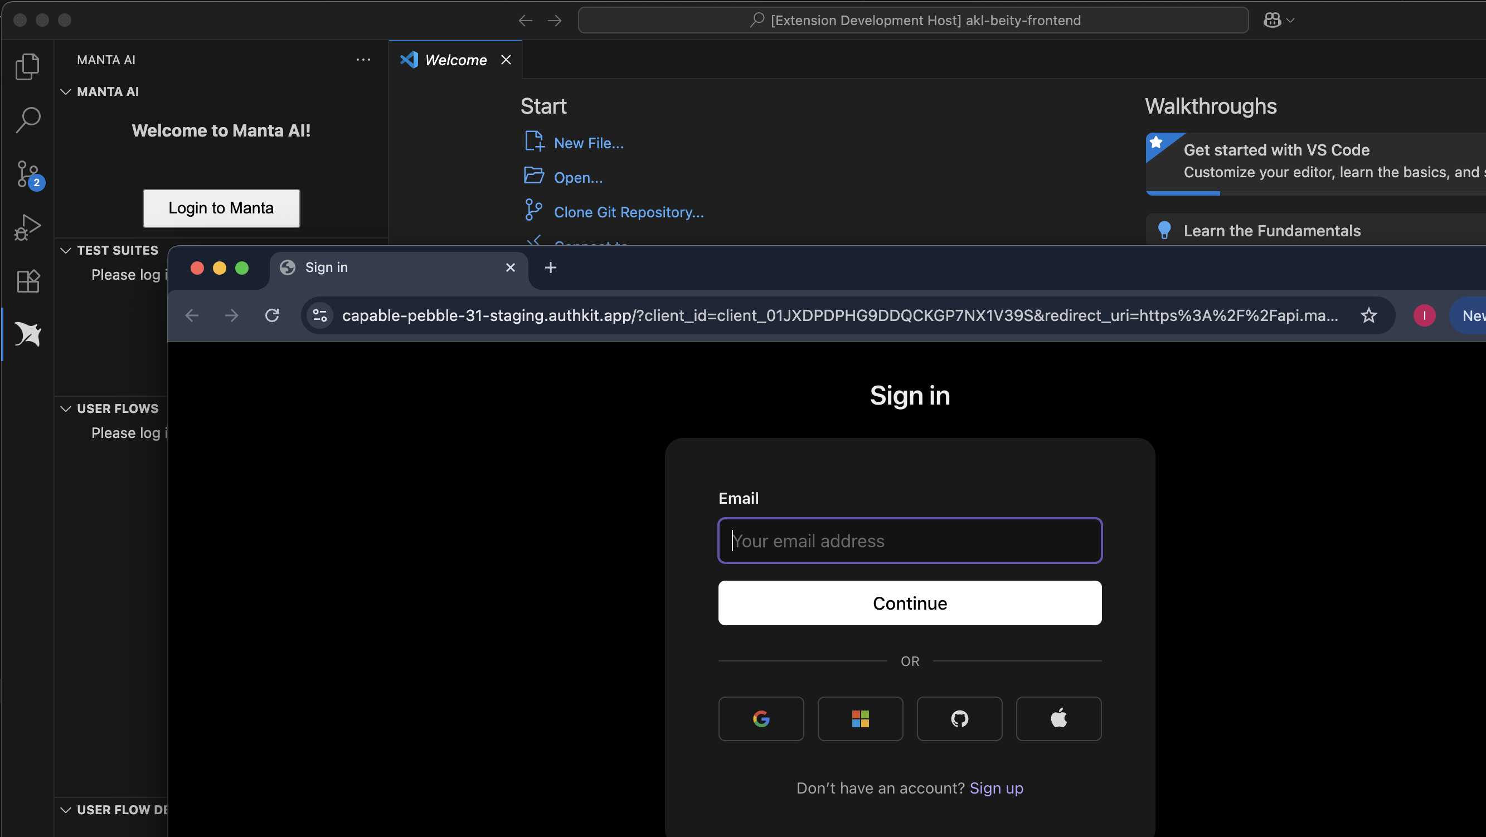Sign in with GitHub icon button
This screenshot has height=837, width=1486.
959,718
